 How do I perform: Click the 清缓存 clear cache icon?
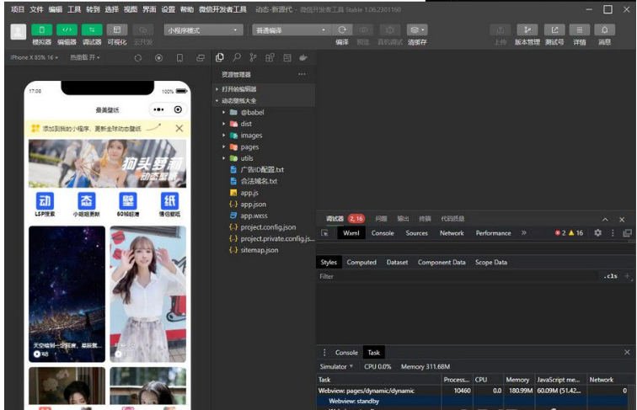(x=416, y=29)
